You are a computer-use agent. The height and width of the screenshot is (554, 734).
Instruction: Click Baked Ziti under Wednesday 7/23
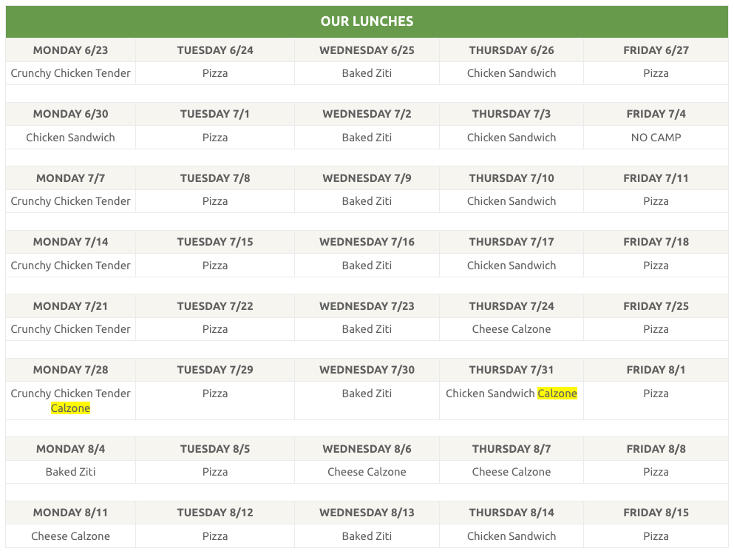367,329
